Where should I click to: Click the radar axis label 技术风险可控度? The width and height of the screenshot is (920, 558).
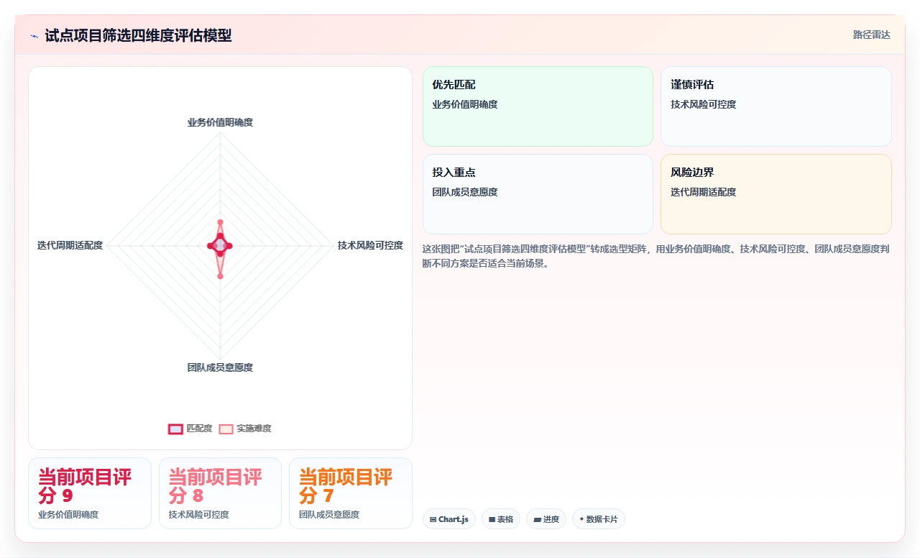pyautogui.click(x=370, y=245)
